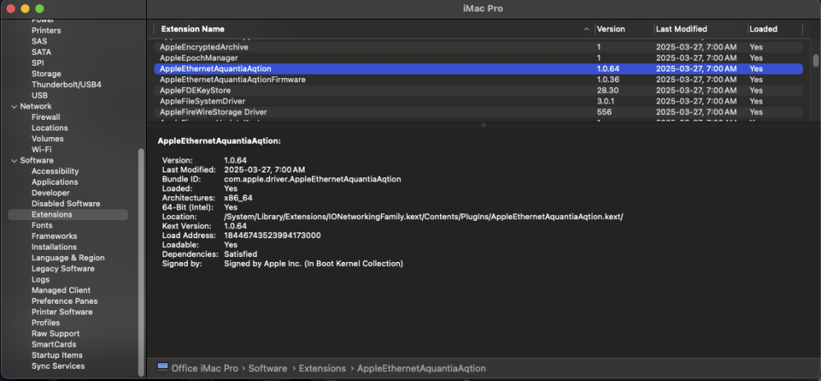Select the AppleFileSystemDriver extension row
821x381 pixels.
(478, 101)
